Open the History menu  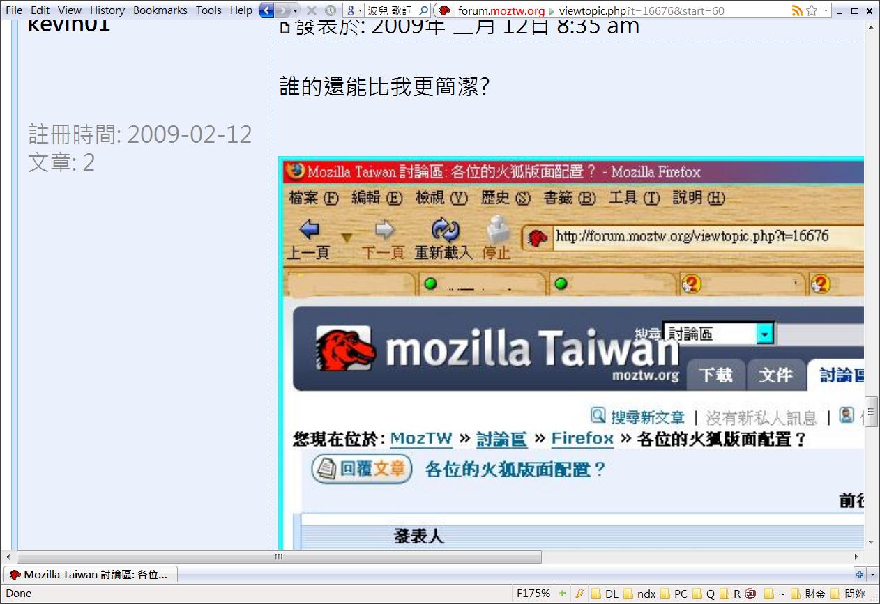point(107,10)
